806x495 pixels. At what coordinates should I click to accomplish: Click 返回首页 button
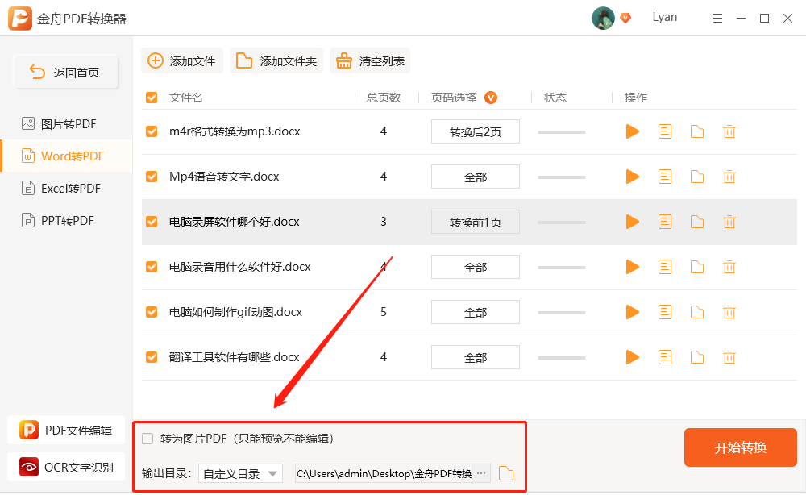(66, 72)
